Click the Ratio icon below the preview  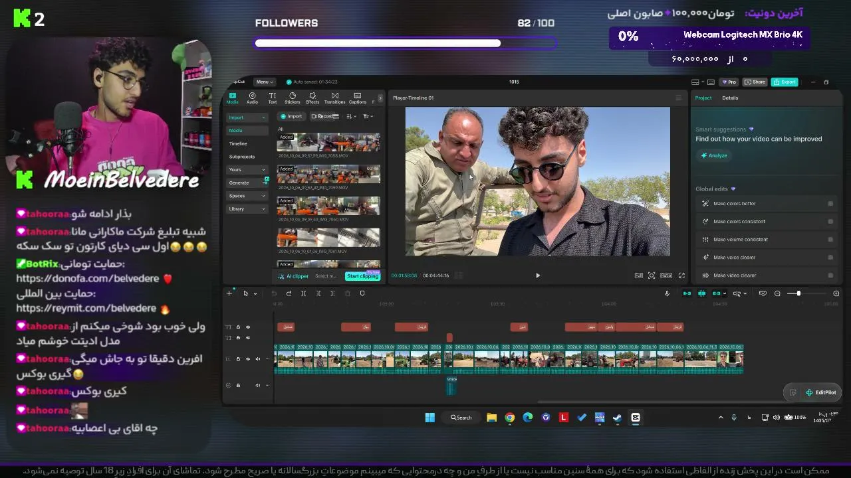tap(666, 276)
